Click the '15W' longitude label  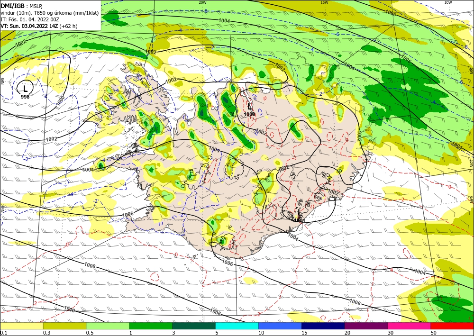coord(324,2)
